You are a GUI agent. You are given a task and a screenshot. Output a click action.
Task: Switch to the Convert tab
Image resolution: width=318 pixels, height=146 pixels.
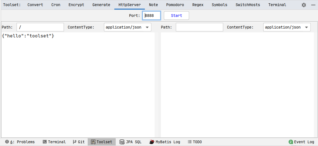tap(35, 5)
